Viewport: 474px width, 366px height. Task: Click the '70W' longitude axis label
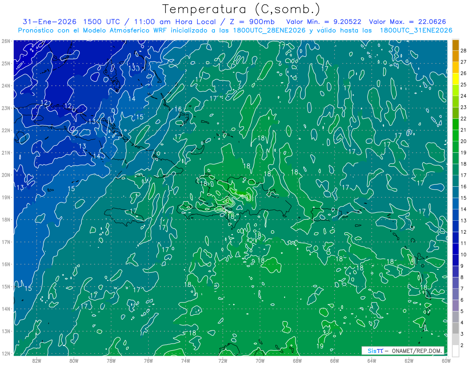pos(260,360)
